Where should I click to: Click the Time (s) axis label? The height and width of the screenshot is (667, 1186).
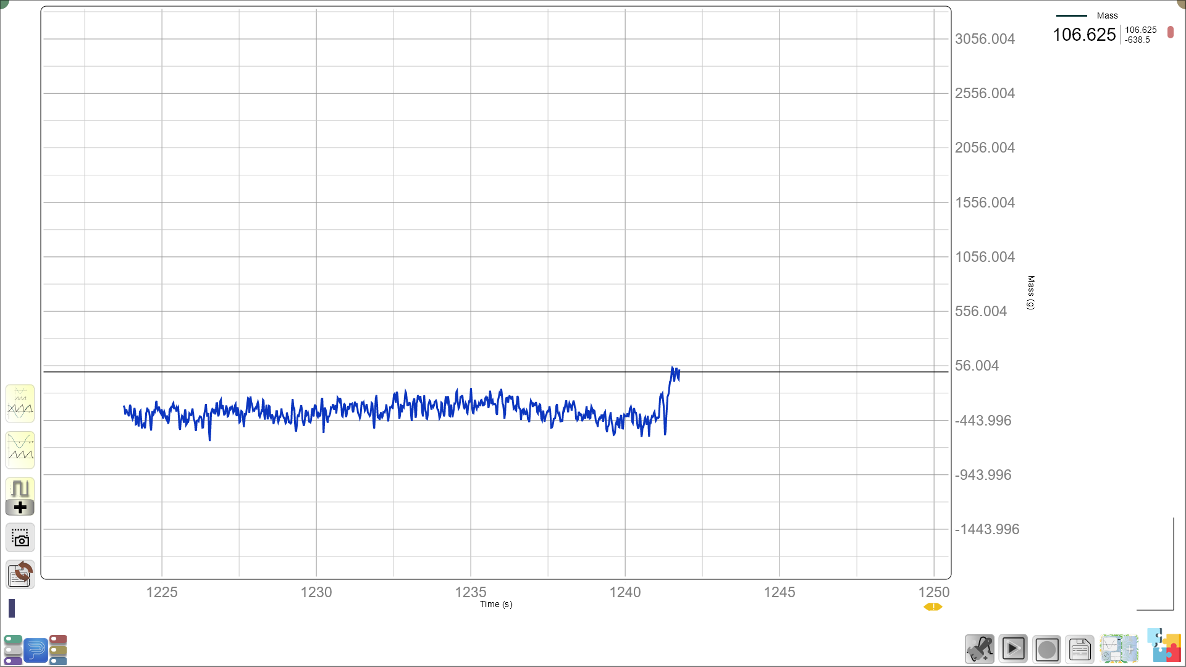(496, 604)
